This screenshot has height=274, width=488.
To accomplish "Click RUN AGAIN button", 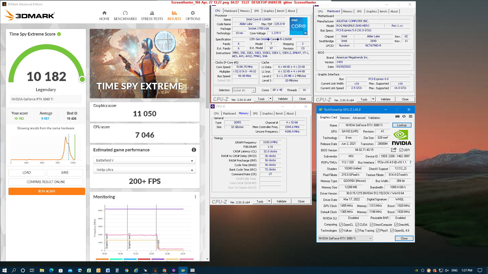I will tap(47, 191).
